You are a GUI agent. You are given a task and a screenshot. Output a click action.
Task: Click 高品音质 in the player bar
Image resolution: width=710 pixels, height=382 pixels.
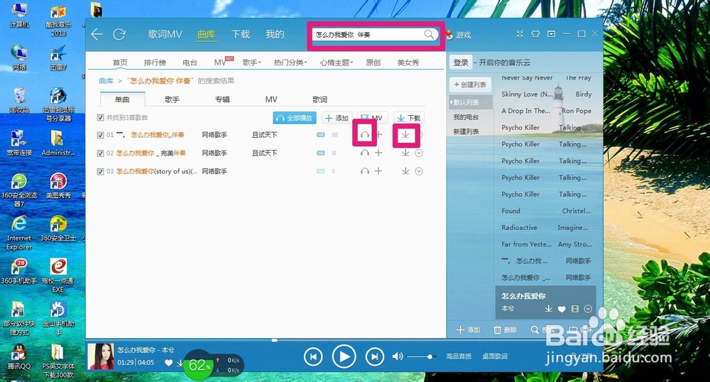[459, 356]
